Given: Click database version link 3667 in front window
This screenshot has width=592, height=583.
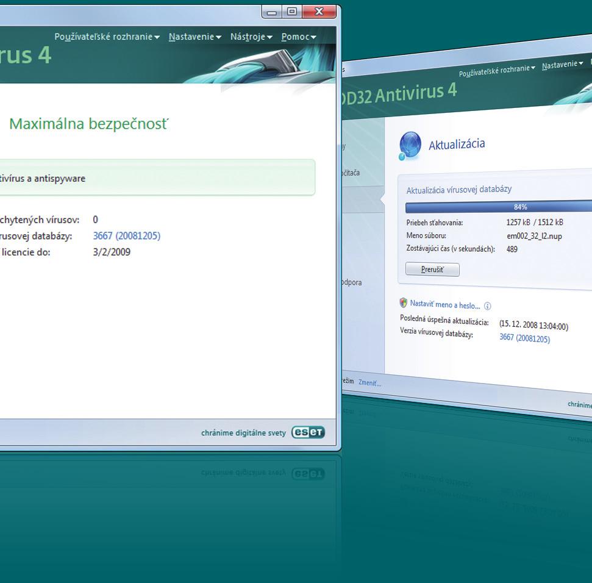Looking at the screenshot, I should [127, 236].
